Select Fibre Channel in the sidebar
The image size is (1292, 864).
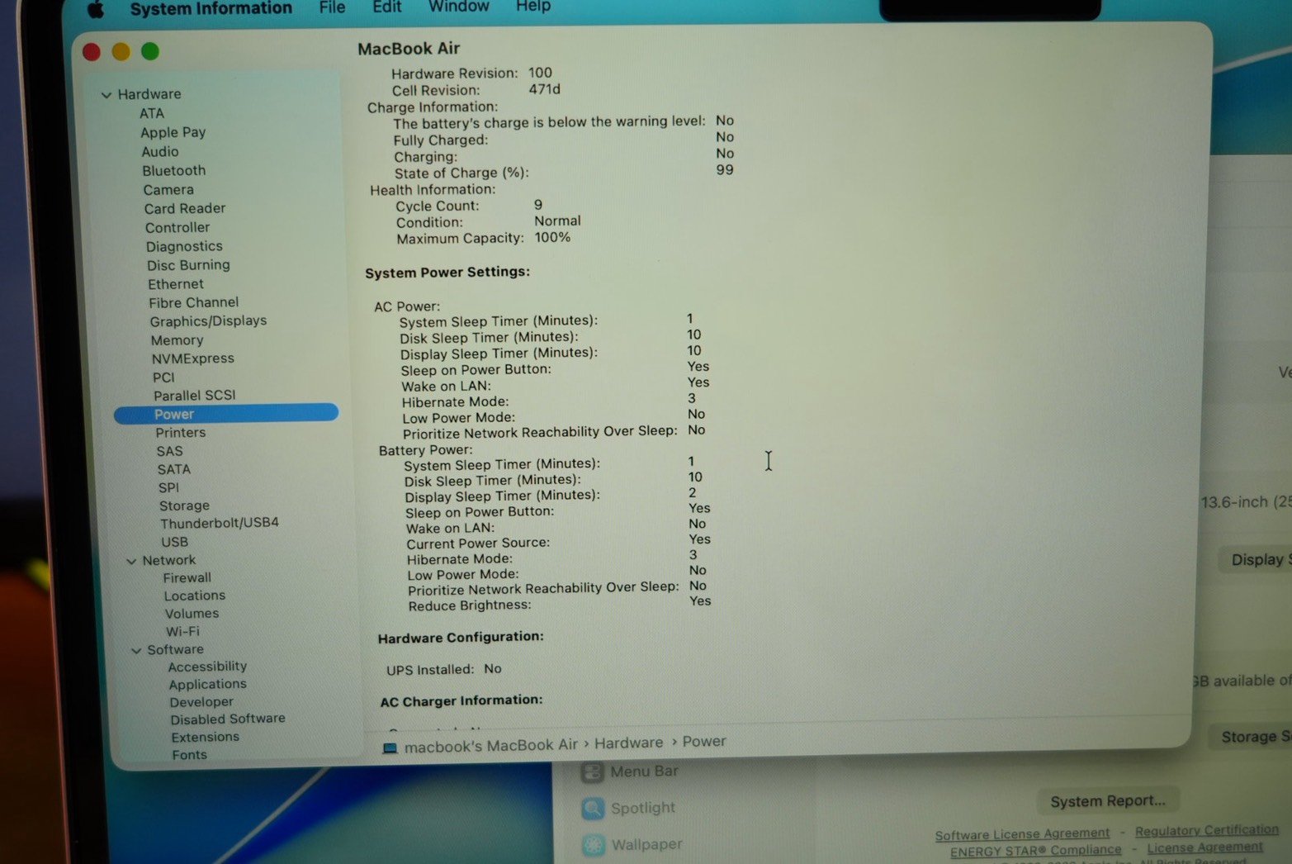[x=194, y=302]
